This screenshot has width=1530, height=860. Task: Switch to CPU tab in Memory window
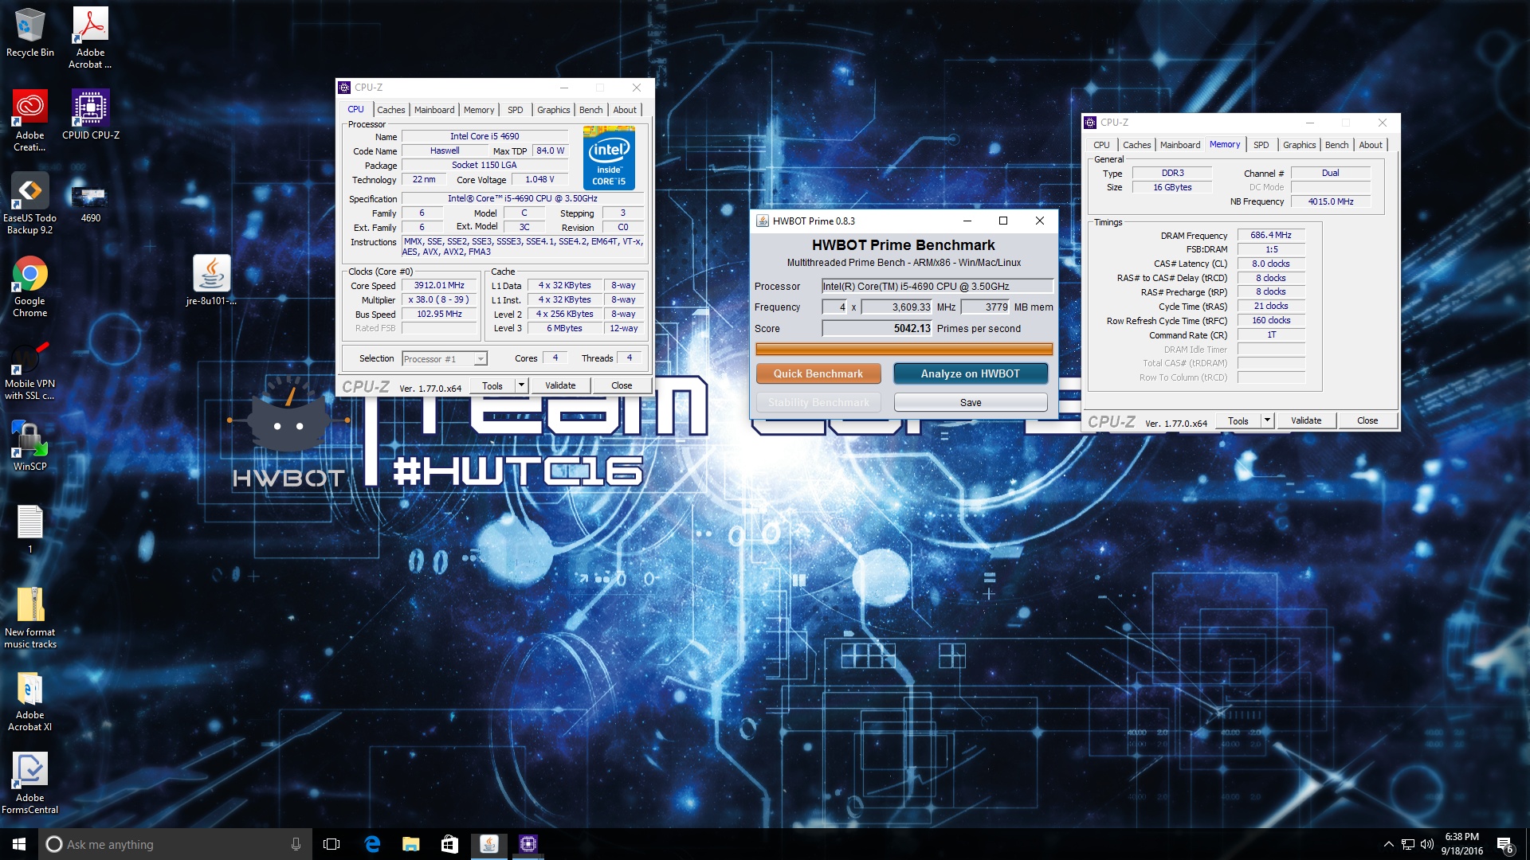[x=1101, y=145]
